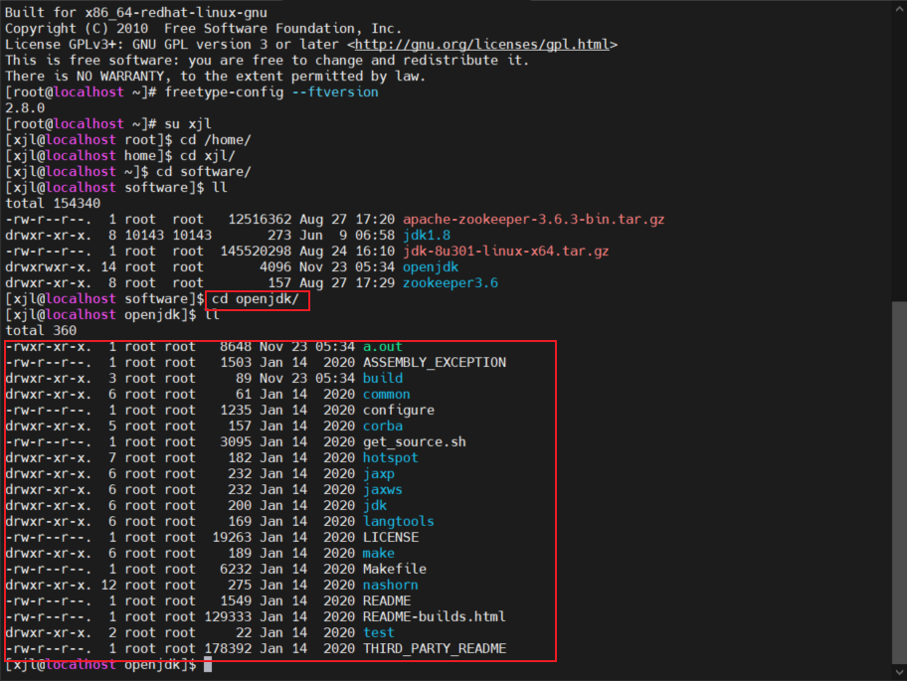Click the freetype-config --ftversion command text
Image resolution: width=907 pixels, height=681 pixels.
(x=272, y=92)
